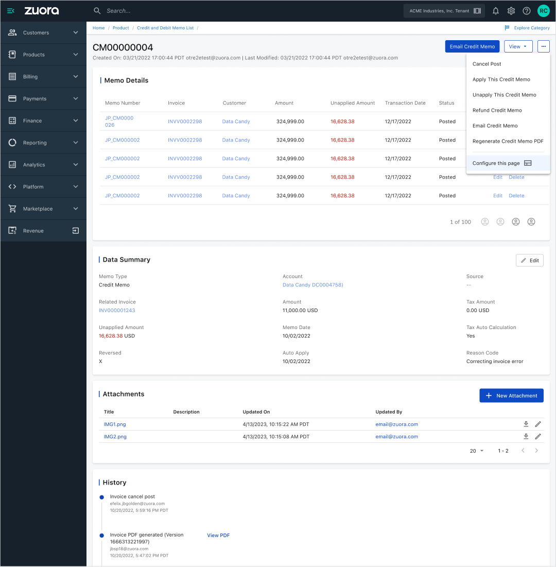Screen dimensions: 556x567
Task: Click the RC user avatar
Action: pyautogui.click(x=543, y=10)
